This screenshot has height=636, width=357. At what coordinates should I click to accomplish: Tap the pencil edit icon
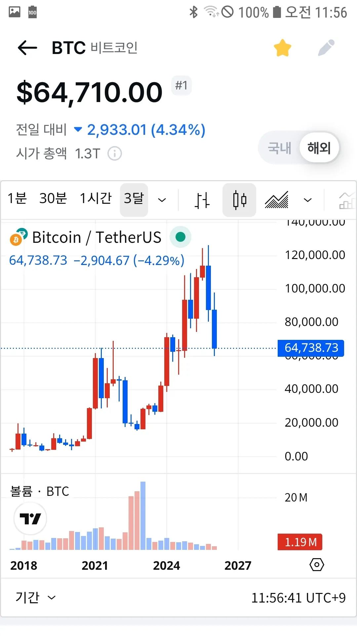click(x=326, y=48)
